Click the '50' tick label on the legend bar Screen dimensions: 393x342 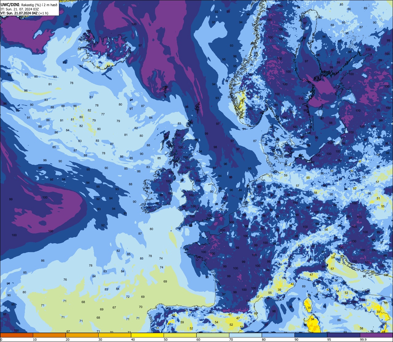[165, 340]
